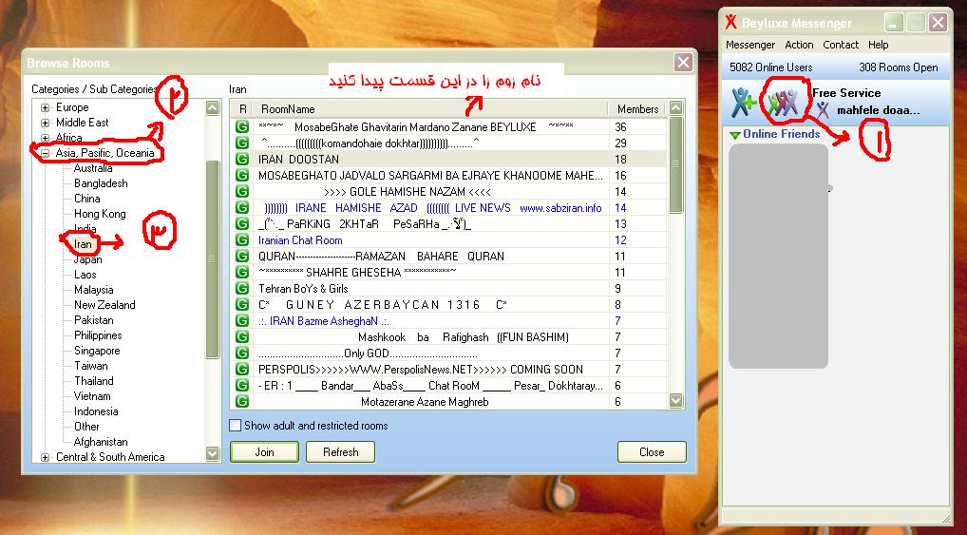Screen dimensions: 967x535
Task: Click the G icon for GUNEY AZERBAYCAN 1316
Action: tap(241, 304)
